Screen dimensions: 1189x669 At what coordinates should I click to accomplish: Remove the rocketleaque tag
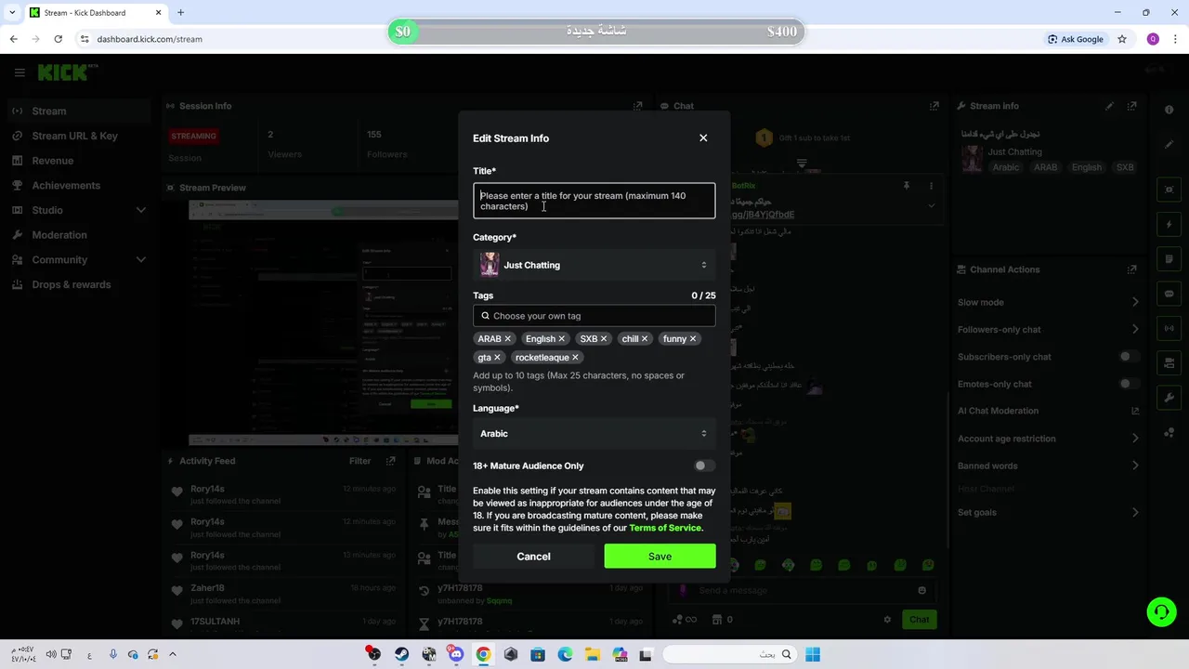pyautogui.click(x=575, y=358)
